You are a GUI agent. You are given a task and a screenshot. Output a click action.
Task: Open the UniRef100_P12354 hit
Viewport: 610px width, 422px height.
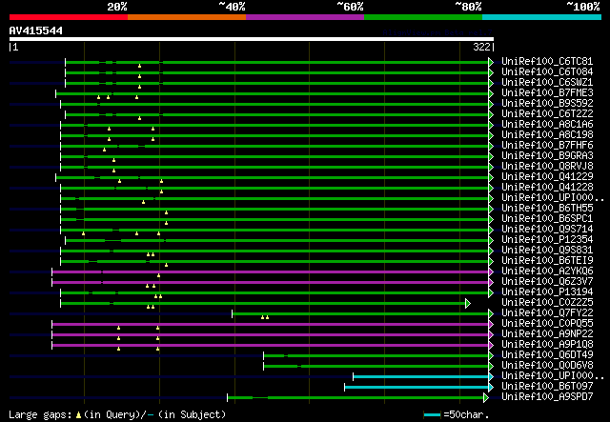[546, 240]
